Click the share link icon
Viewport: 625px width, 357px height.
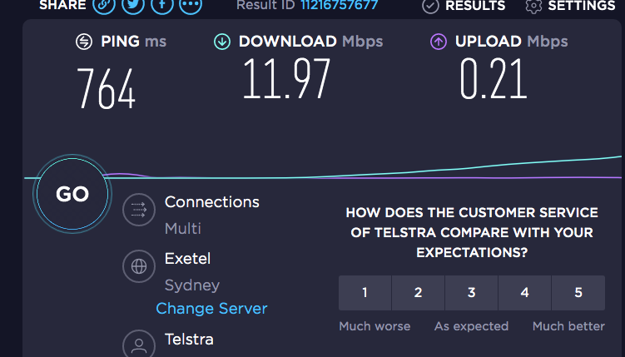103,5
